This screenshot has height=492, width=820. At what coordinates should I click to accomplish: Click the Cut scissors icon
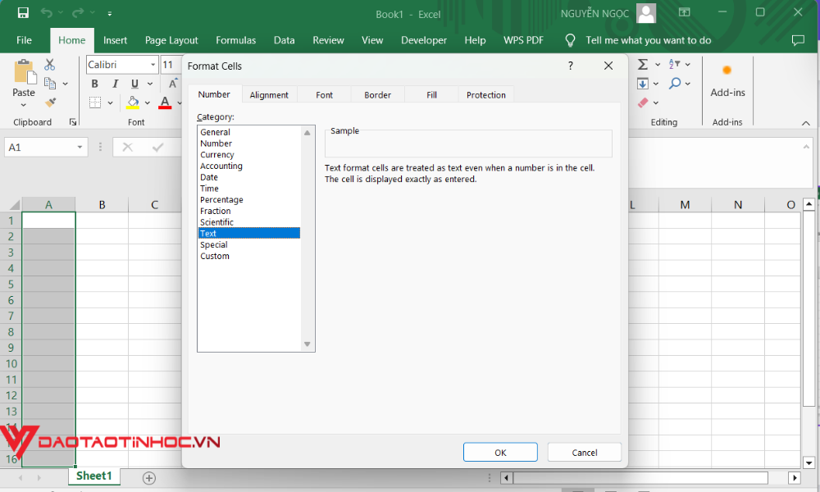[x=50, y=65]
